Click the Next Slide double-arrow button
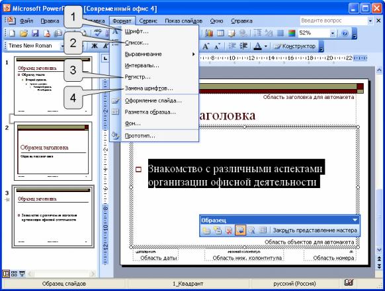Viewport: 385px width, 291px height. click(379, 266)
